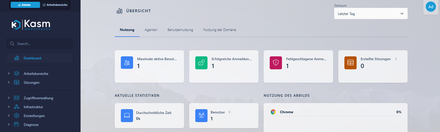Click the Chrome icon in image usage
440x132 pixels.
[273, 112]
